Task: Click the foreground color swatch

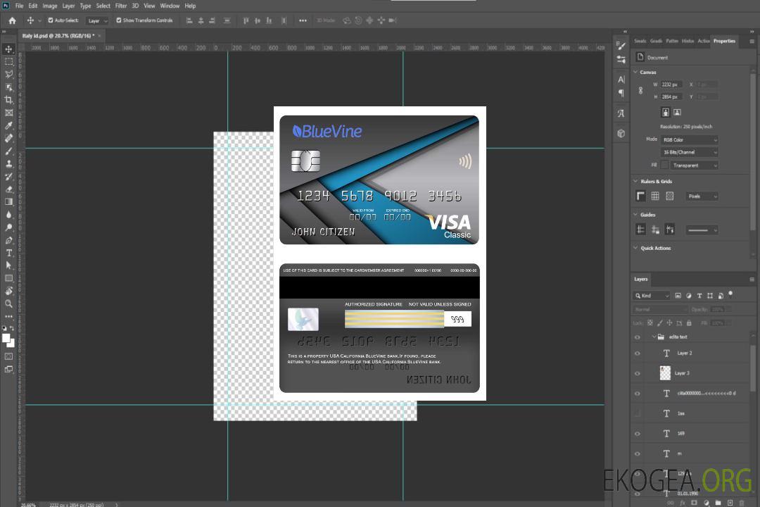Action: pos(6,338)
